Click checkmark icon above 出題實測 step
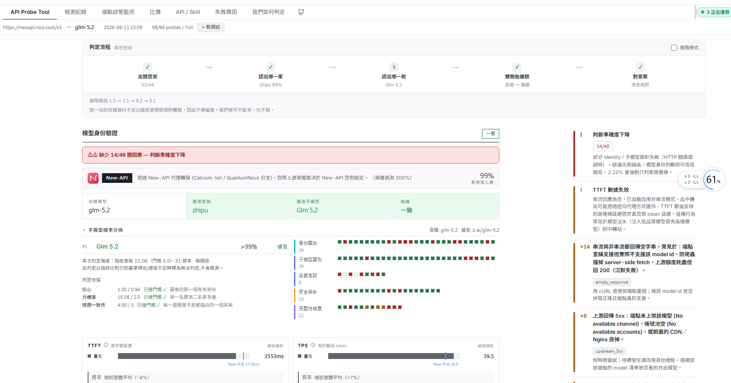The height and width of the screenshot is (383, 731). 147,67
